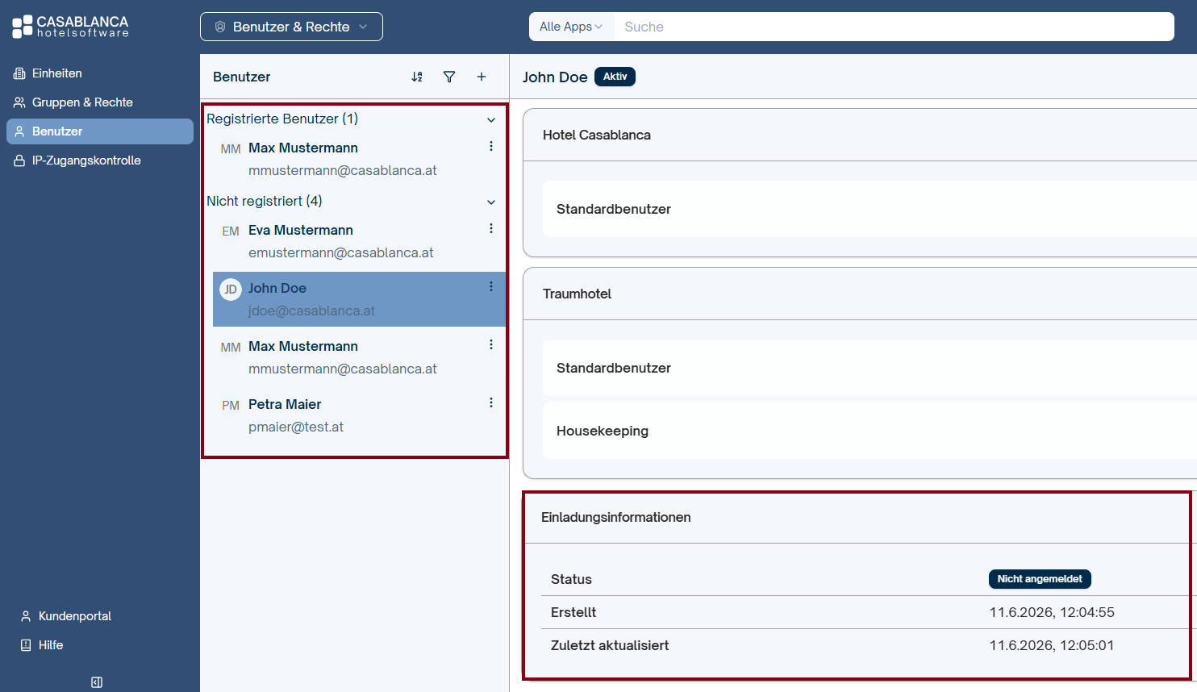This screenshot has height=692, width=1197.
Task: Click email pmaier@test.at
Action: 296,427
